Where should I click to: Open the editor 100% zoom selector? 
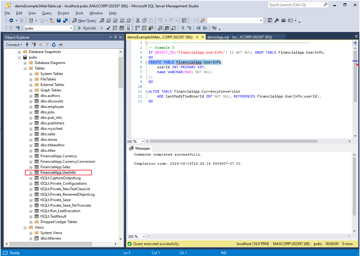point(135,141)
